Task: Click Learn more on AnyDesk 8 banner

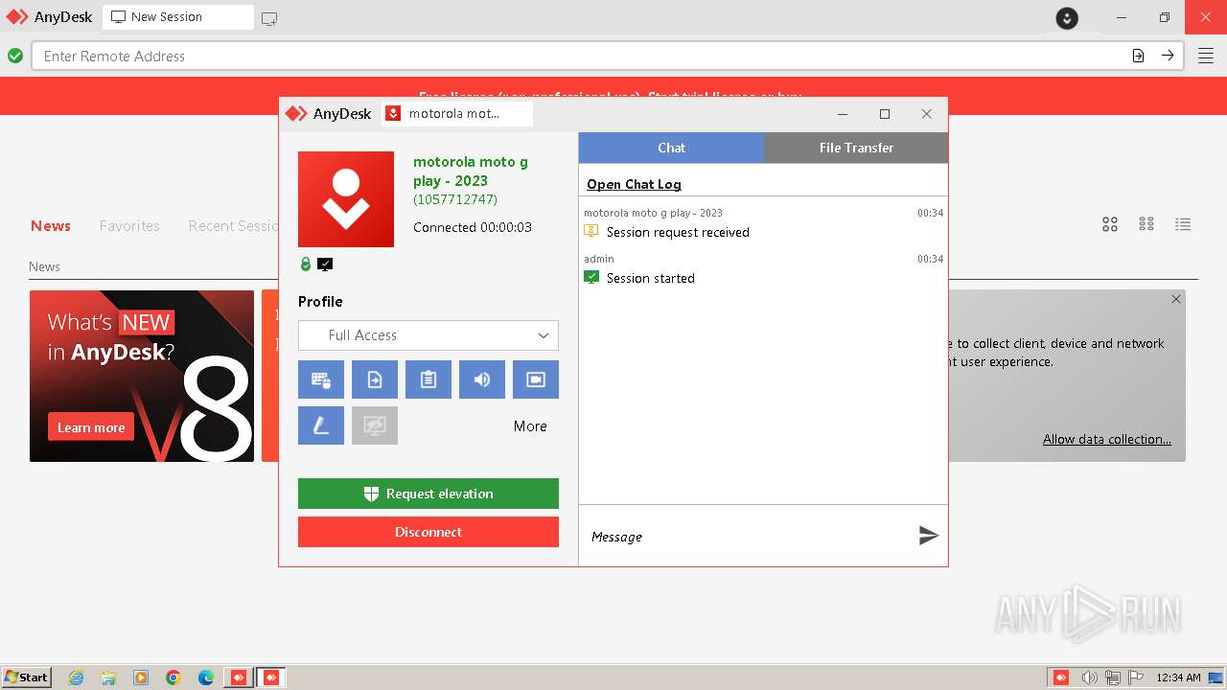Action: coord(91,427)
